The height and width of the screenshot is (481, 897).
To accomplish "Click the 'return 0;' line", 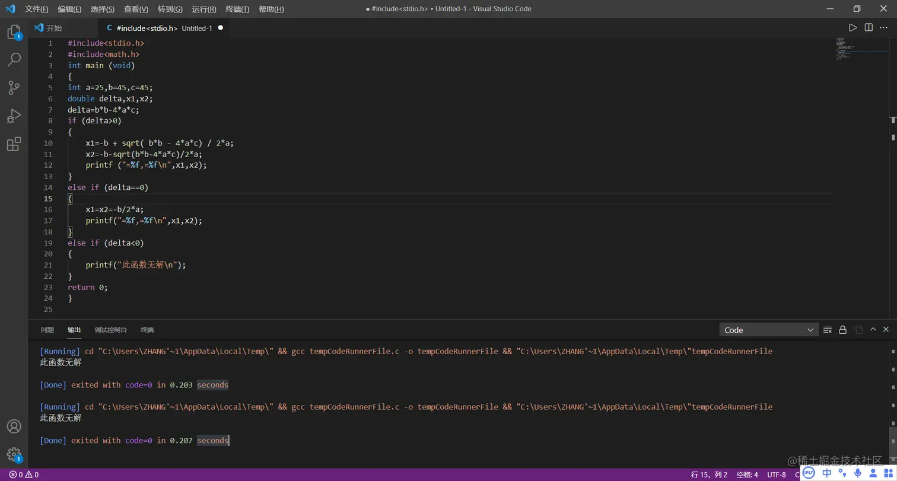I will click(88, 287).
